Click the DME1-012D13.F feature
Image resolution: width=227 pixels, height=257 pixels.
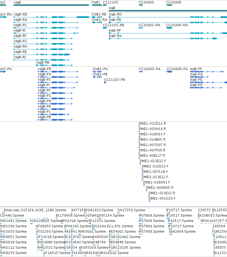142,169
